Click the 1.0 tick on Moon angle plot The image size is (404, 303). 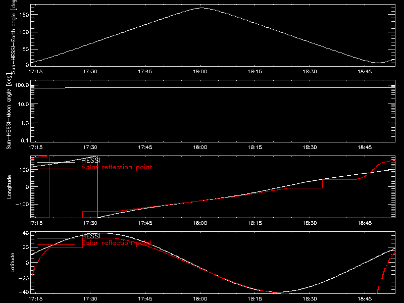(25, 123)
